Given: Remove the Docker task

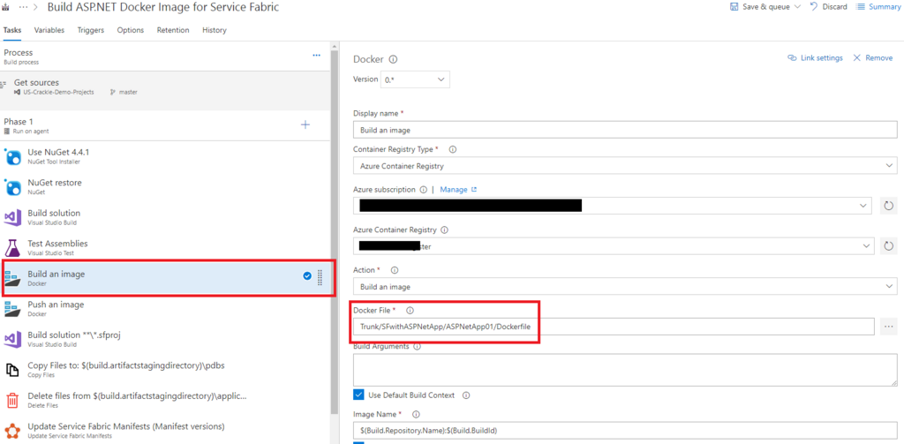Looking at the screenshot, I should [872, 58].
